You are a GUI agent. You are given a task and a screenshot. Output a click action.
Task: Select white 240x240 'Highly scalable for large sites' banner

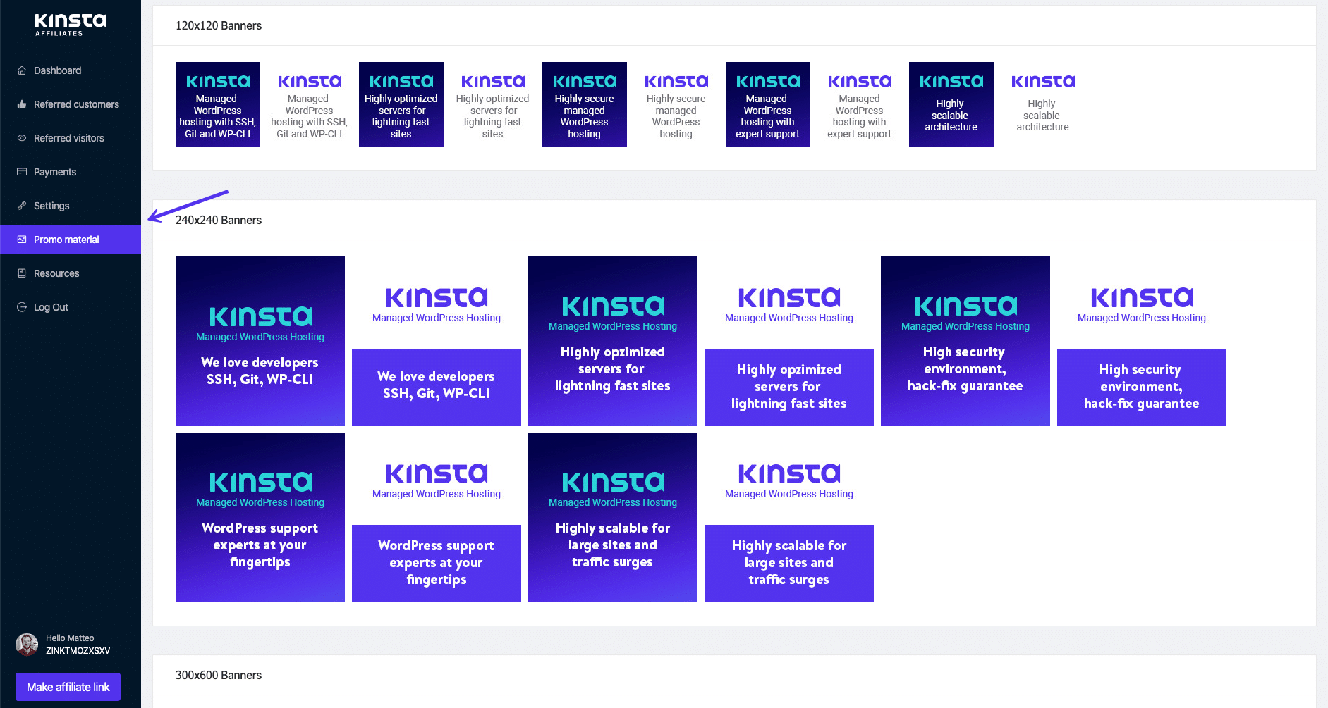pos(788,517)
